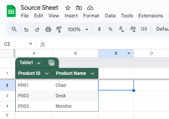Open the View menu
Image resolution: width=169 pixels, height=119 pixels.
coord(54,16)
